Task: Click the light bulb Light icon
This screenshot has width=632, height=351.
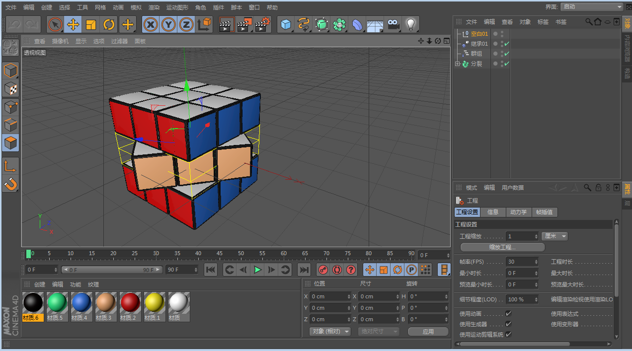Action: tap(410, 24)
